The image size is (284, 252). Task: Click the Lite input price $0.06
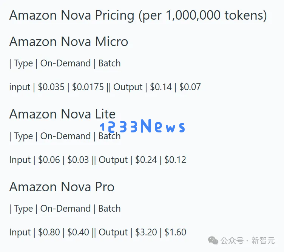(x=49, y=160)
